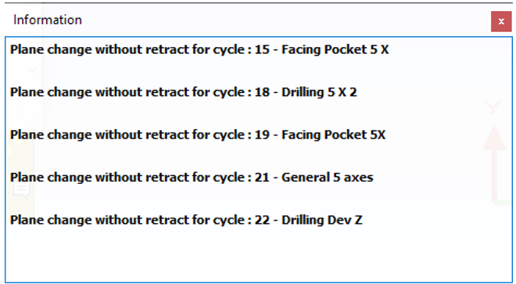The height and width of the screenshot is (284, 516).
Task: Click the faint green axis segment icon
Action: (x=503, y=203)
